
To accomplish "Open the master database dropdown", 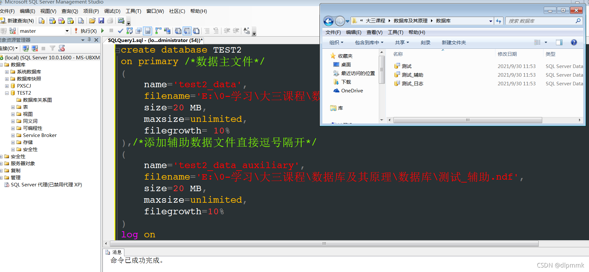I will tap(67, 31).
